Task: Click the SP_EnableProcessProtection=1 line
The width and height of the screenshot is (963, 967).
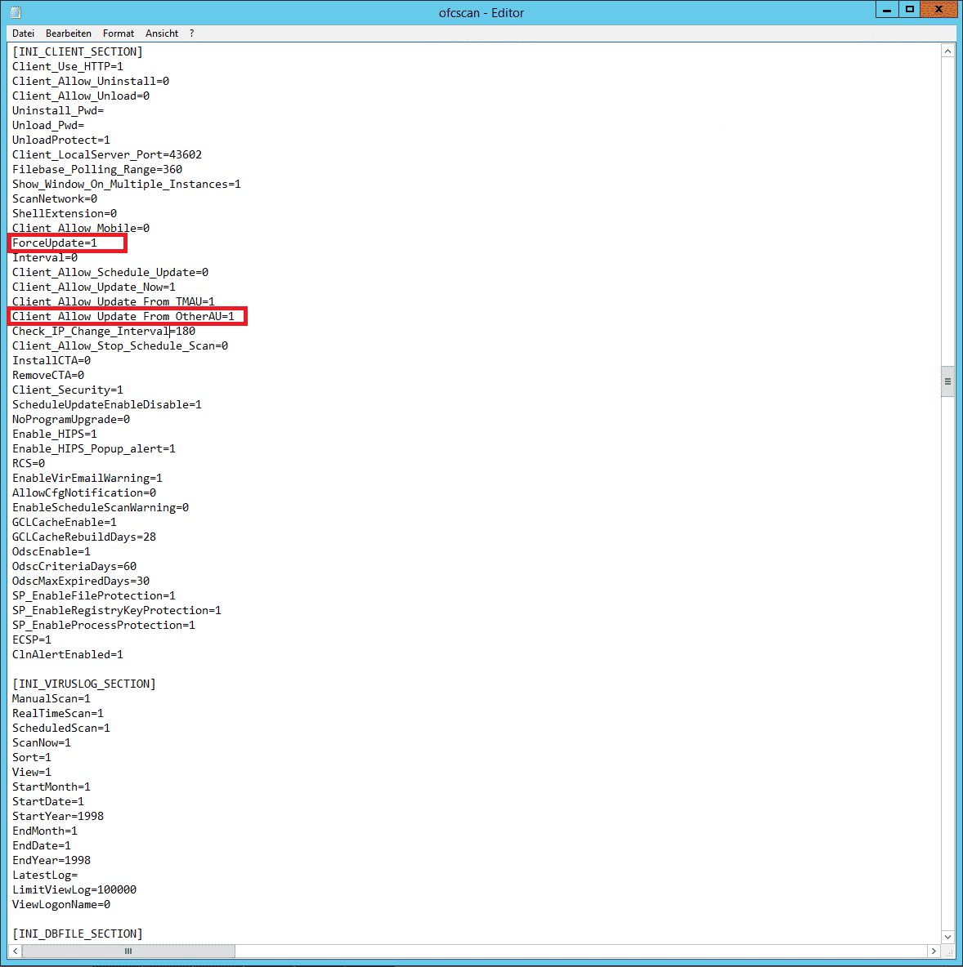Action: [103, 626]
